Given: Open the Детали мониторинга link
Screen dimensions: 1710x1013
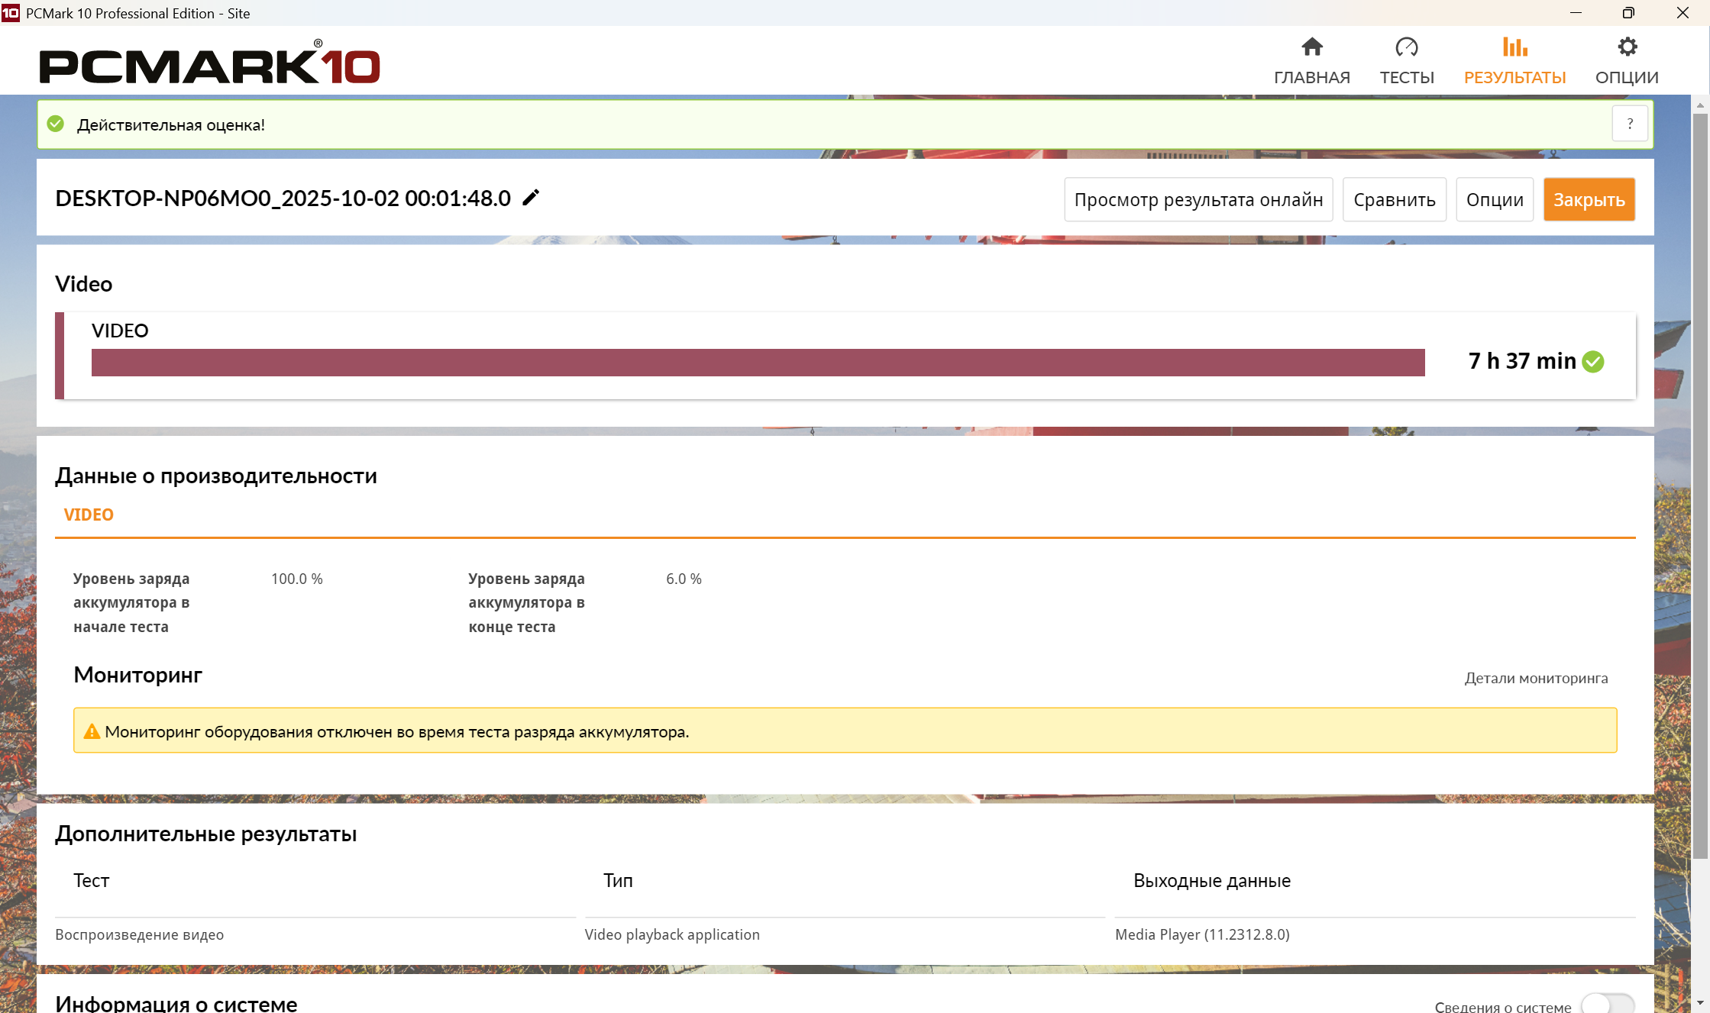Looking at the screenshot, I should [1535, 678].
